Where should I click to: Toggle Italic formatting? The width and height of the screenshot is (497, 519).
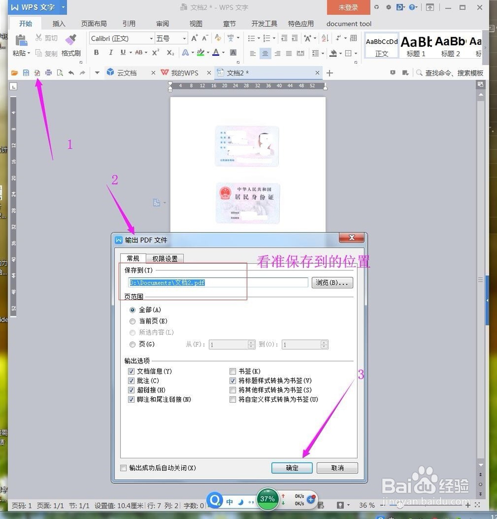point(110,52)
